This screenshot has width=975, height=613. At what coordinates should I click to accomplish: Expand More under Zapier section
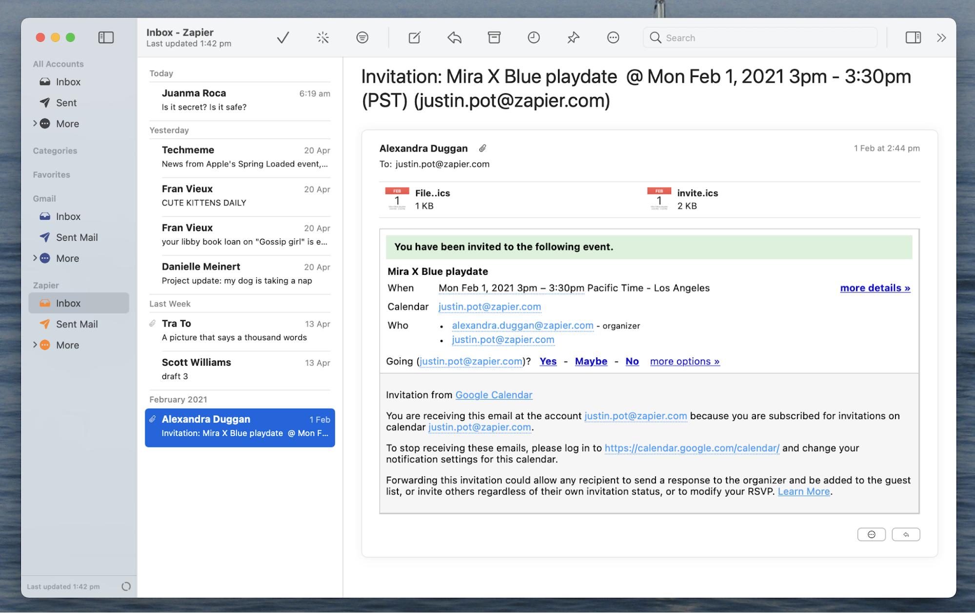click(35, 345)
